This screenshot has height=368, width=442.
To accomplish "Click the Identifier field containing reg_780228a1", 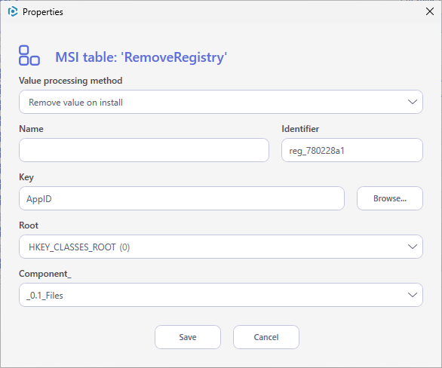I will click(x=351, y=150).
